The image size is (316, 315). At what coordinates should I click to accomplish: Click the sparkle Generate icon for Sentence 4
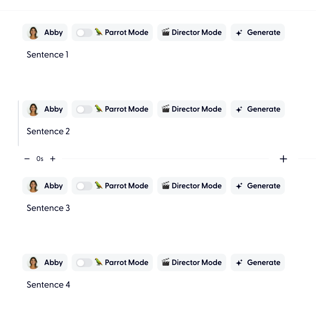239,263
